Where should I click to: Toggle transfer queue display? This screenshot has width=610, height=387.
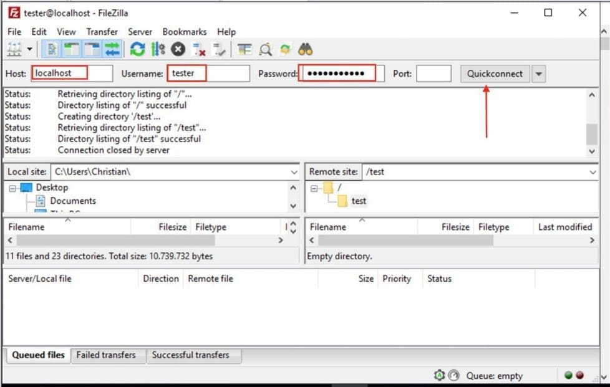(112, 49)
